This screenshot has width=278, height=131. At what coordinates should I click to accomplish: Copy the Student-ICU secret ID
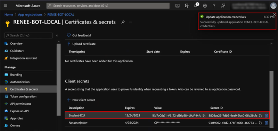point(260,116)
